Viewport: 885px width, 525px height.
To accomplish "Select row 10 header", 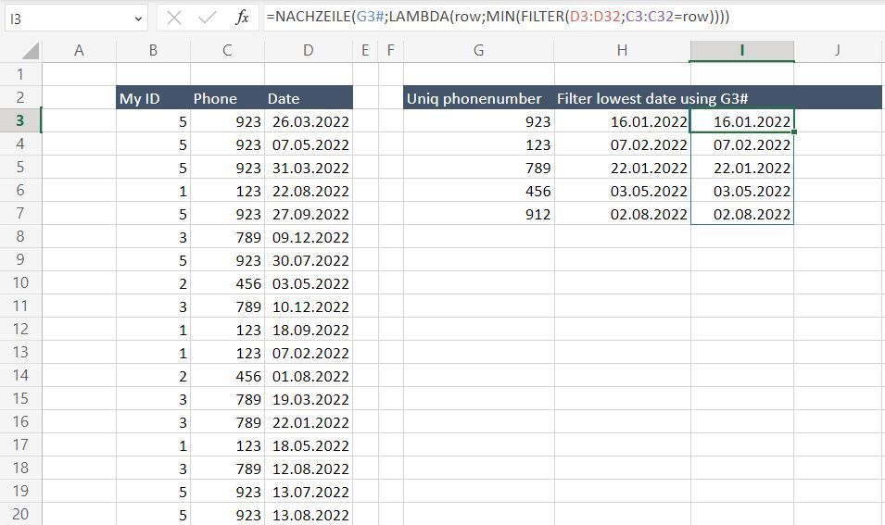I will tap(20, 282).
